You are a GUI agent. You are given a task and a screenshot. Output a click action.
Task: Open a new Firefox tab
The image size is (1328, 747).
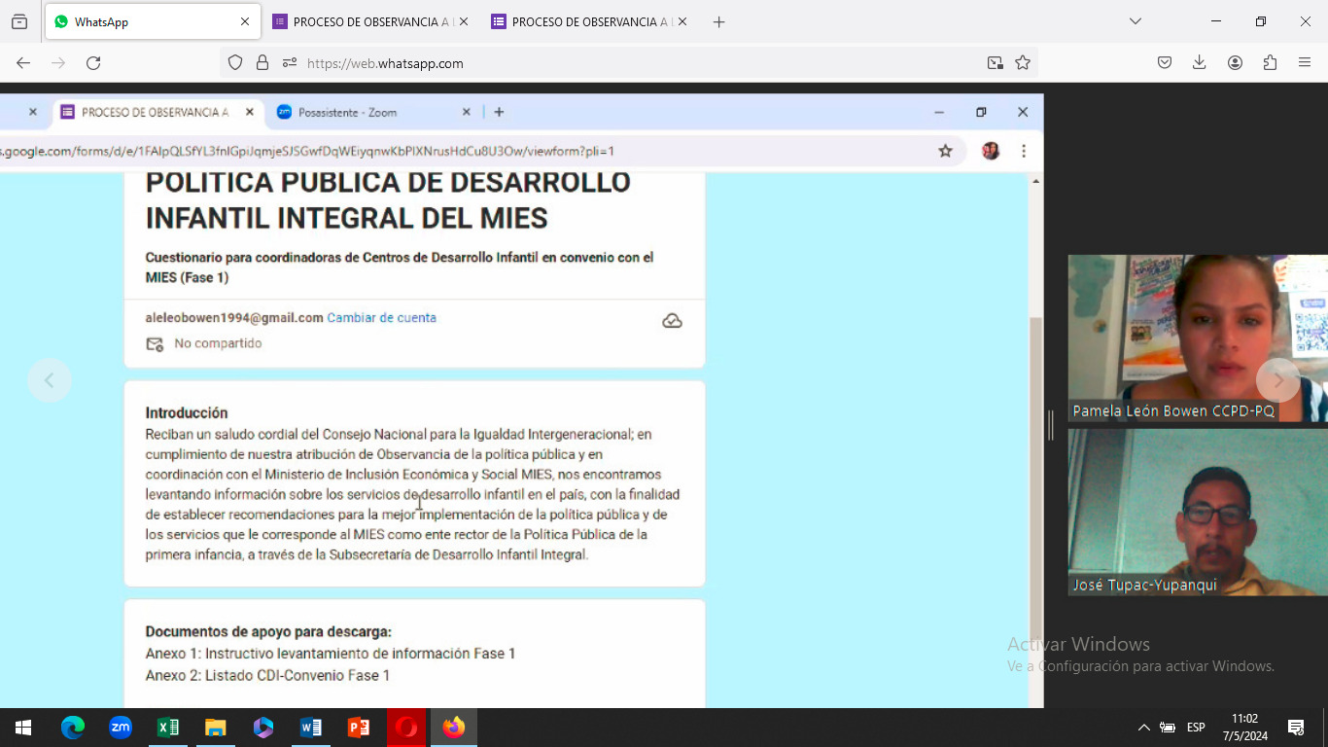point(718,22)
